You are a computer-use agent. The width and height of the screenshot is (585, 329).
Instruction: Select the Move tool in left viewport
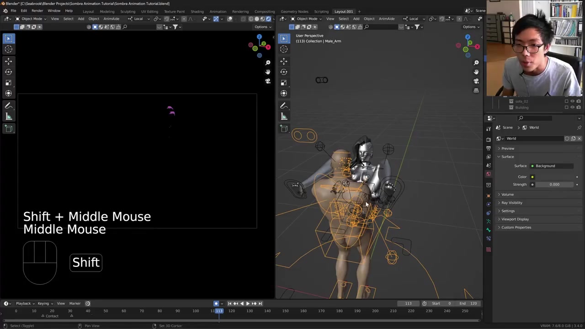(8, 61)
